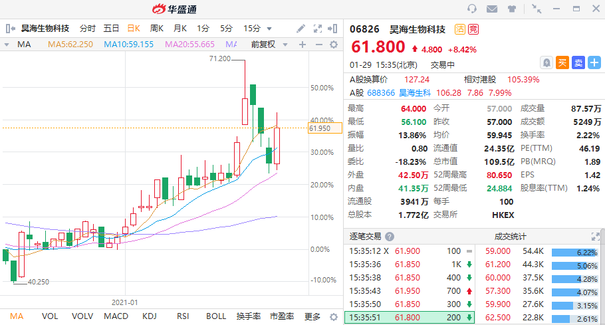605x325 pixels.
Task: Click MA10:59.155 legend label
Action: 128,45
